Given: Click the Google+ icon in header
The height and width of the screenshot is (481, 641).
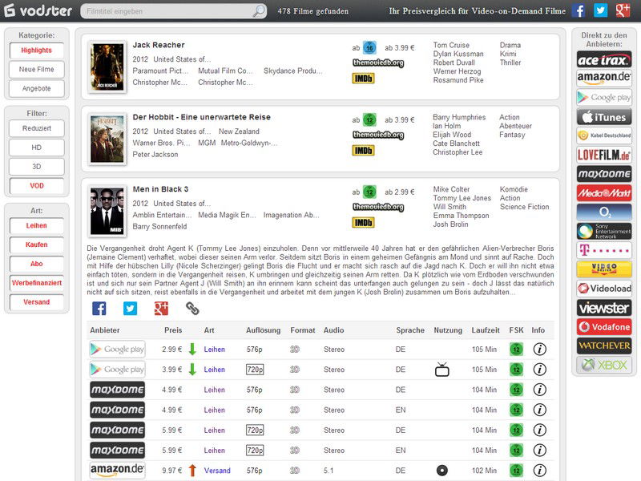Looking at the screenshot, I should pos(622,10).
